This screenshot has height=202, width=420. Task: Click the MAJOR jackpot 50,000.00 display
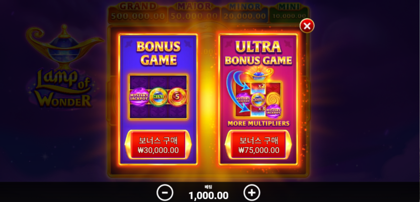click(x=194, y=12)
